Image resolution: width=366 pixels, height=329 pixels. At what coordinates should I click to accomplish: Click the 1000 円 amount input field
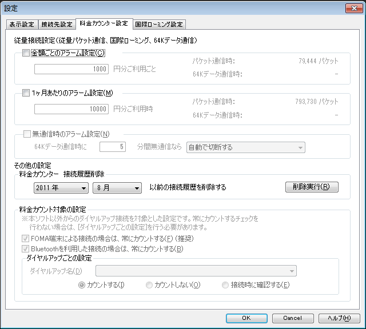[x=71, y=69]
